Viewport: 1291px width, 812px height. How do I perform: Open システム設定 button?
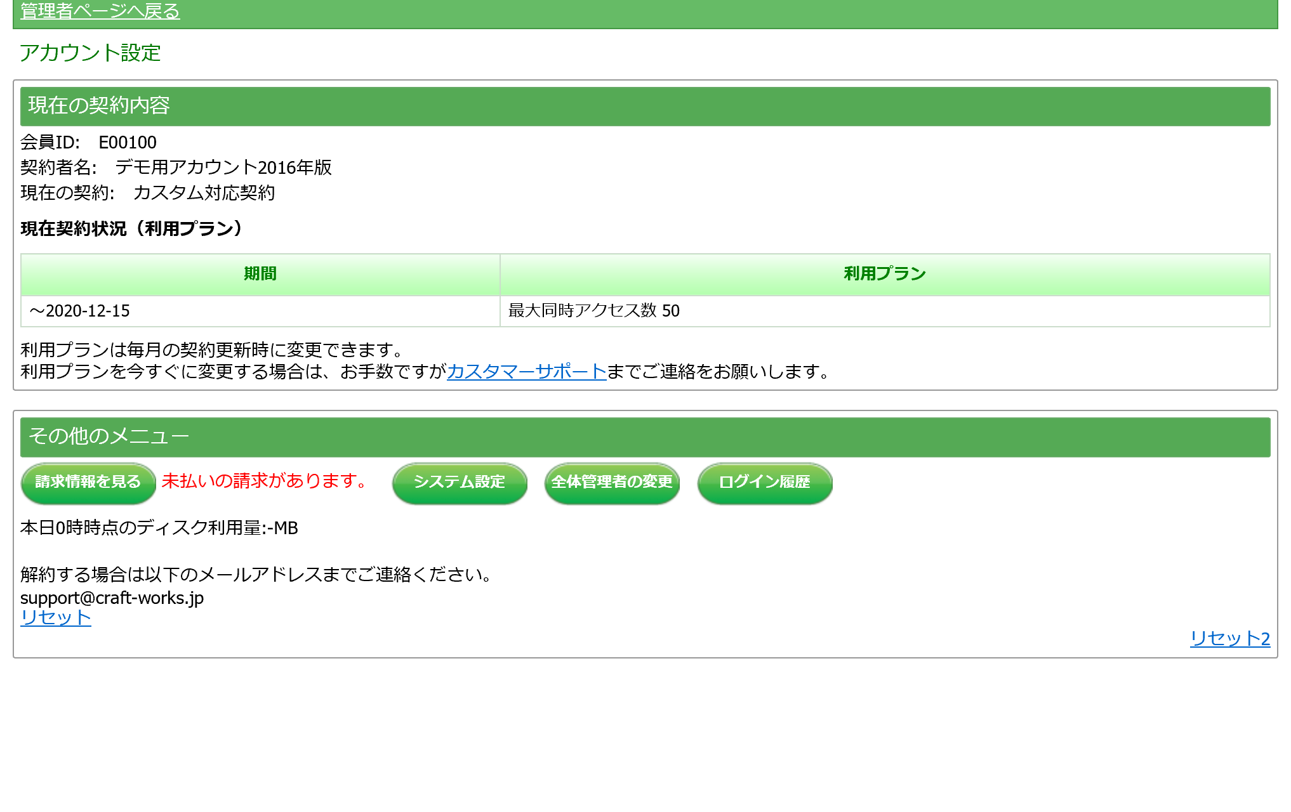[460, 482]
